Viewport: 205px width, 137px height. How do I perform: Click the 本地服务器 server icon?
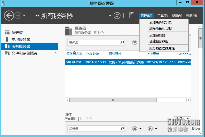coord(7,39)
